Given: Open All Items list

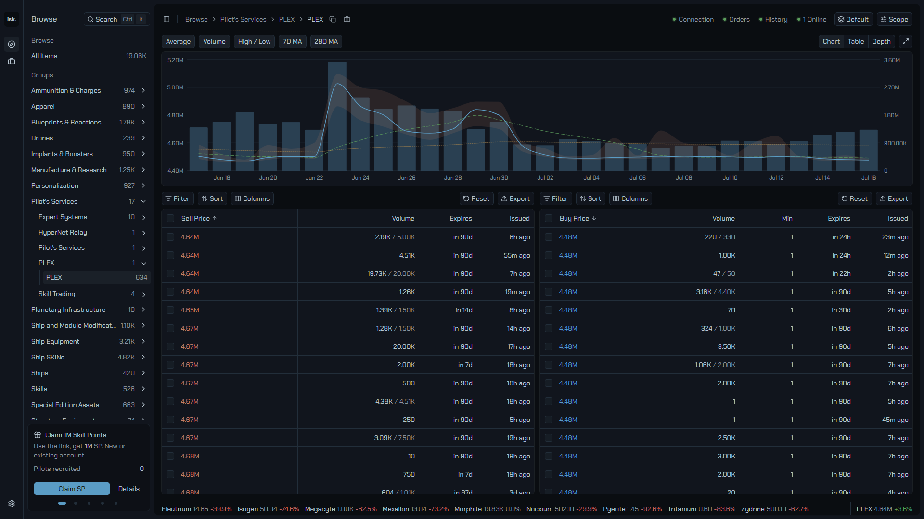Looking at the screenshot, I should tap(89, 56).
